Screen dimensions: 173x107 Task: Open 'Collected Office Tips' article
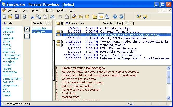pyautogui.click(x=115, y=28)
